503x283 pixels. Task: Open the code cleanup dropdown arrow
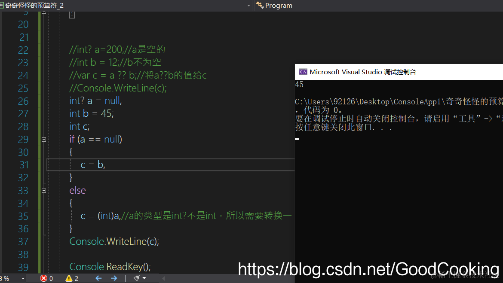144,278
